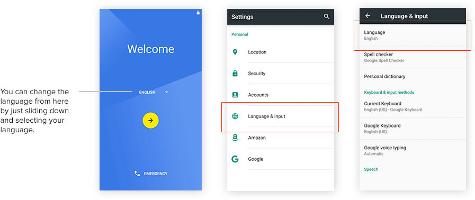Open Personal dictionary
Viewport: 475px width, 200px height.
413,77
